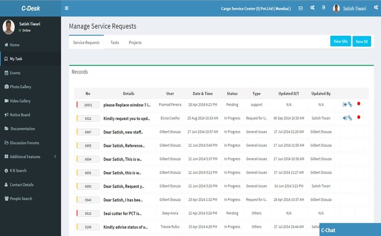Image resolution: width=381 pixels, height=236 pixels.
Task: Click the Status column header
Action: coord(232,94)
